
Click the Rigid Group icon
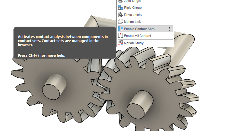(120, 8)
